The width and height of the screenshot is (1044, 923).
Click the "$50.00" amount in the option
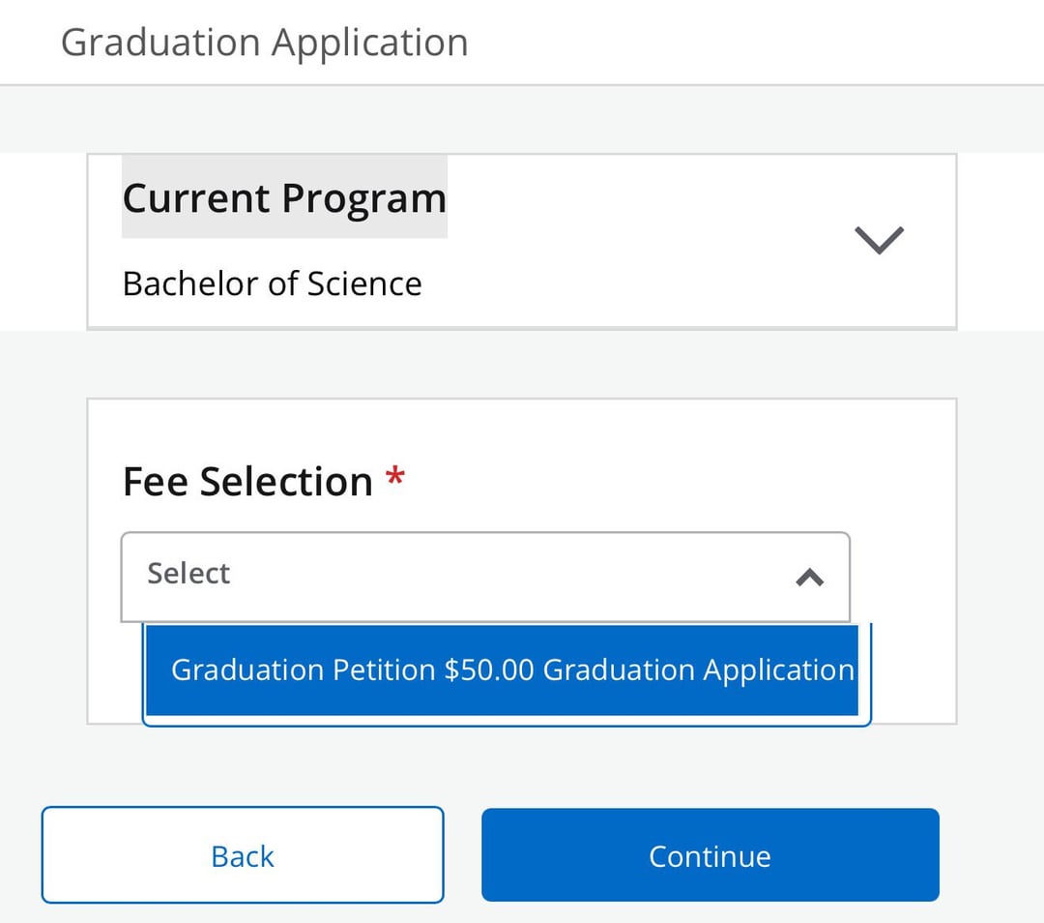coord(488,670)
